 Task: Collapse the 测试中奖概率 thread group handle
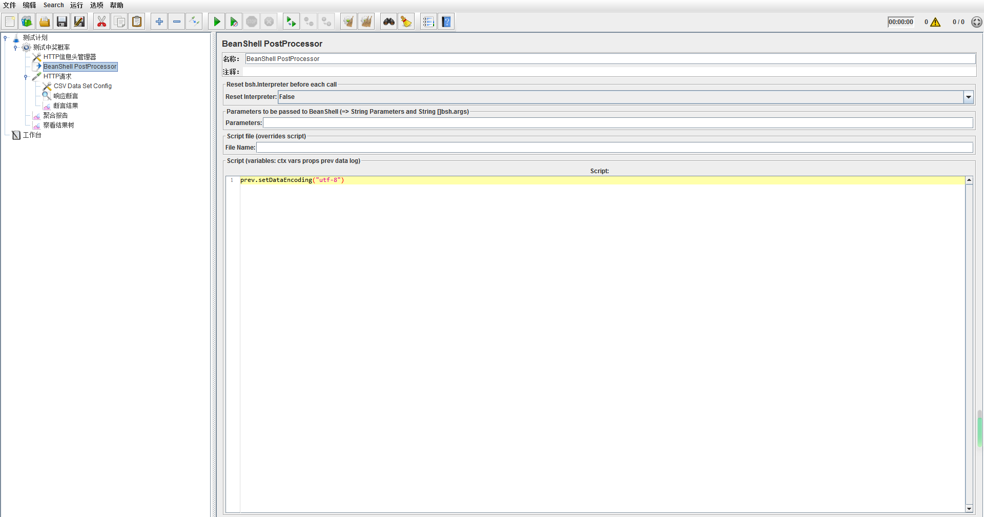(x=15, y=48)
